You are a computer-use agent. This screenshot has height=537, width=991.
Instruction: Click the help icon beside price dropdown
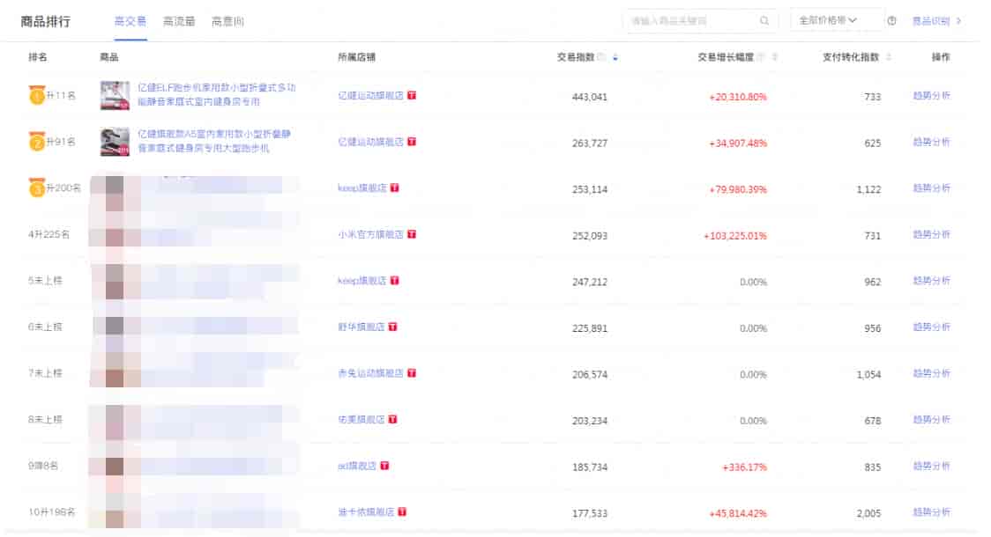tap(892, 21)
